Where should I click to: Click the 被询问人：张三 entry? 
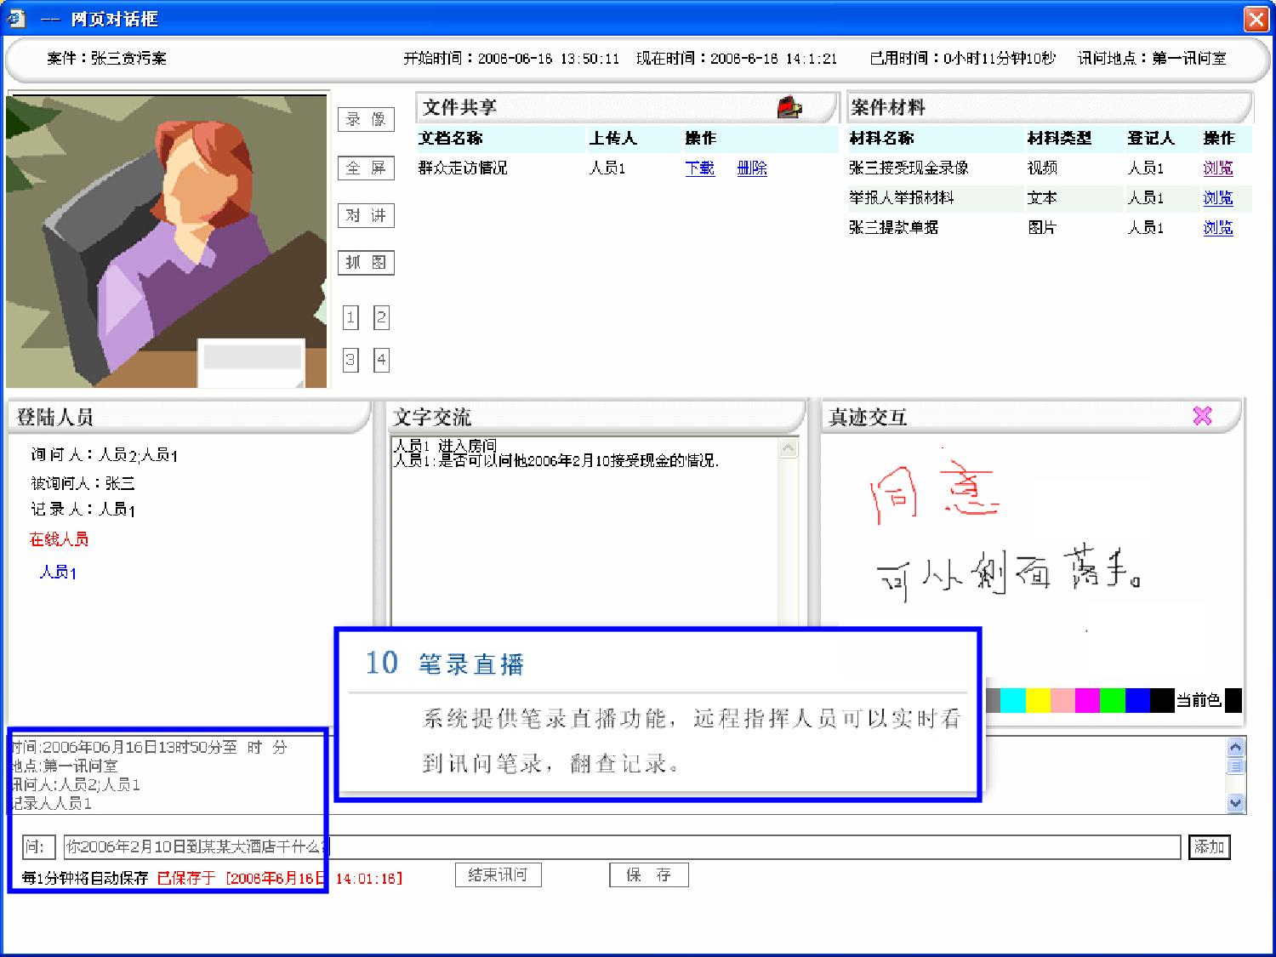[83, 483]
